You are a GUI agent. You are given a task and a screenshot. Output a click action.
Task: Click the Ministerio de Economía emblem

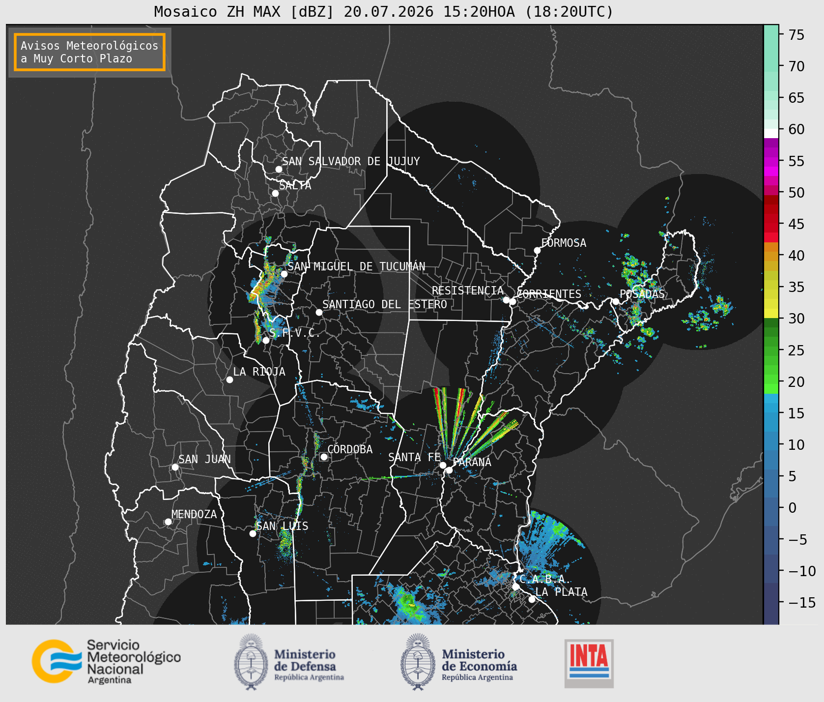(418, 662)
